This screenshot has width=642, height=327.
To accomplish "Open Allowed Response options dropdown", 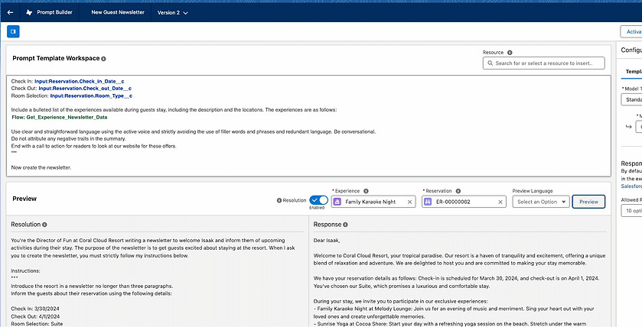I will point(631,211).
